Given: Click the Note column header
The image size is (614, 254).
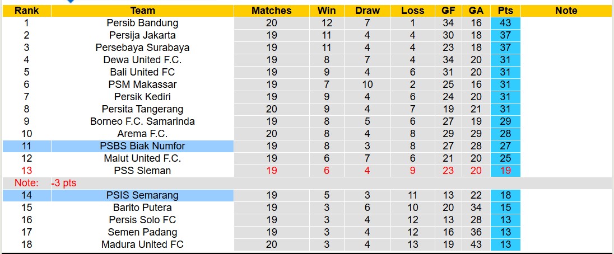Looking at the screenshot, I should (566, 11).
